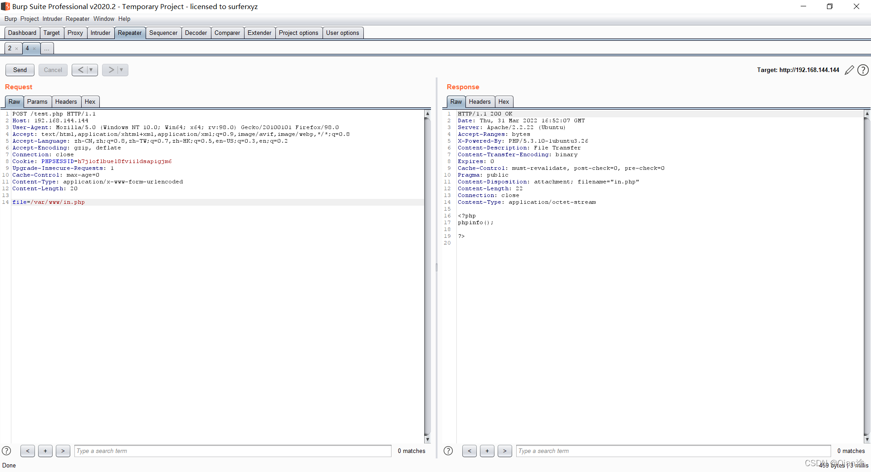This screenshot has height=472, width=871.
Task: Click the Target http://192.168.144.144 label
Action: (798, 70)
